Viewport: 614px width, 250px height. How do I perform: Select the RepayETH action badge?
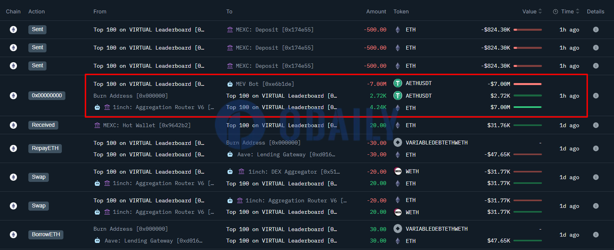coord(45,148)
